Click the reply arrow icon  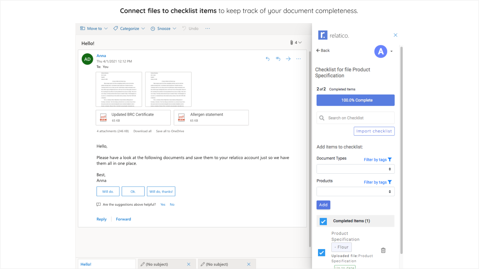(268, 59)
